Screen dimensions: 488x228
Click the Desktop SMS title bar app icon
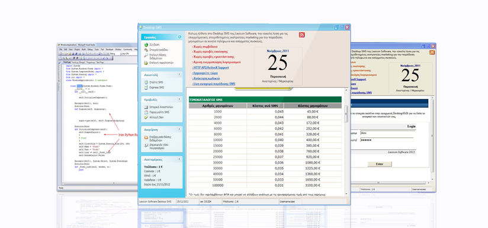(x=141, y=27)
